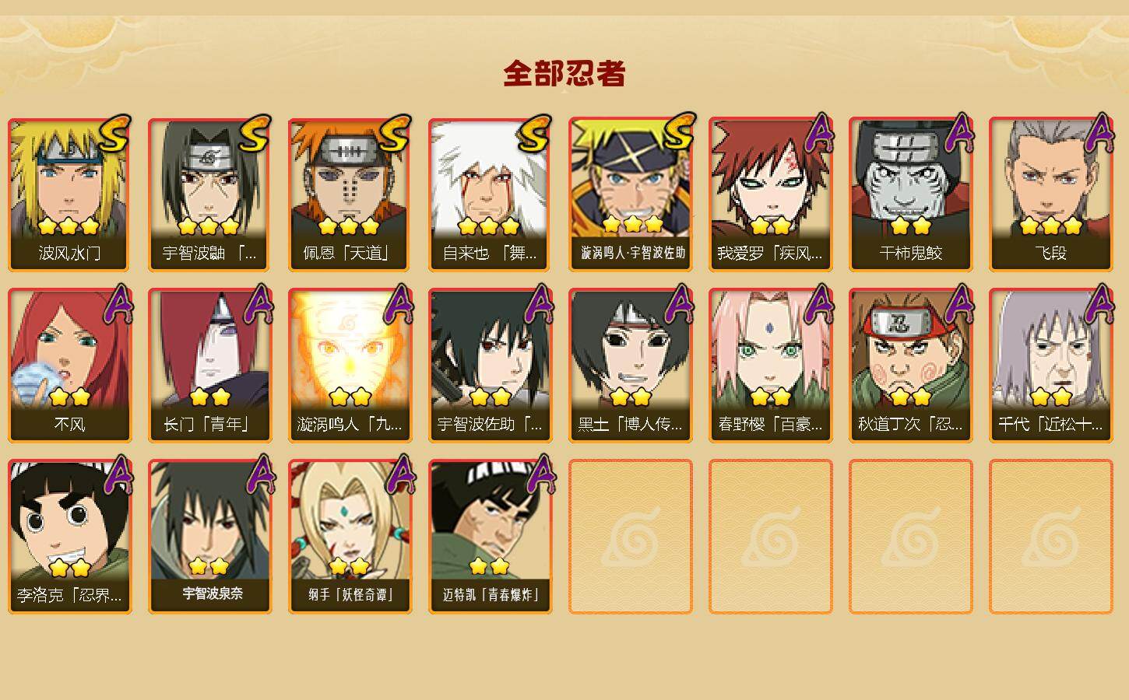Viewport: 1129px width, 700px height.
Task: Select the 干柿鬼鲛 ninja card
Action: click(x=911, y=194)
